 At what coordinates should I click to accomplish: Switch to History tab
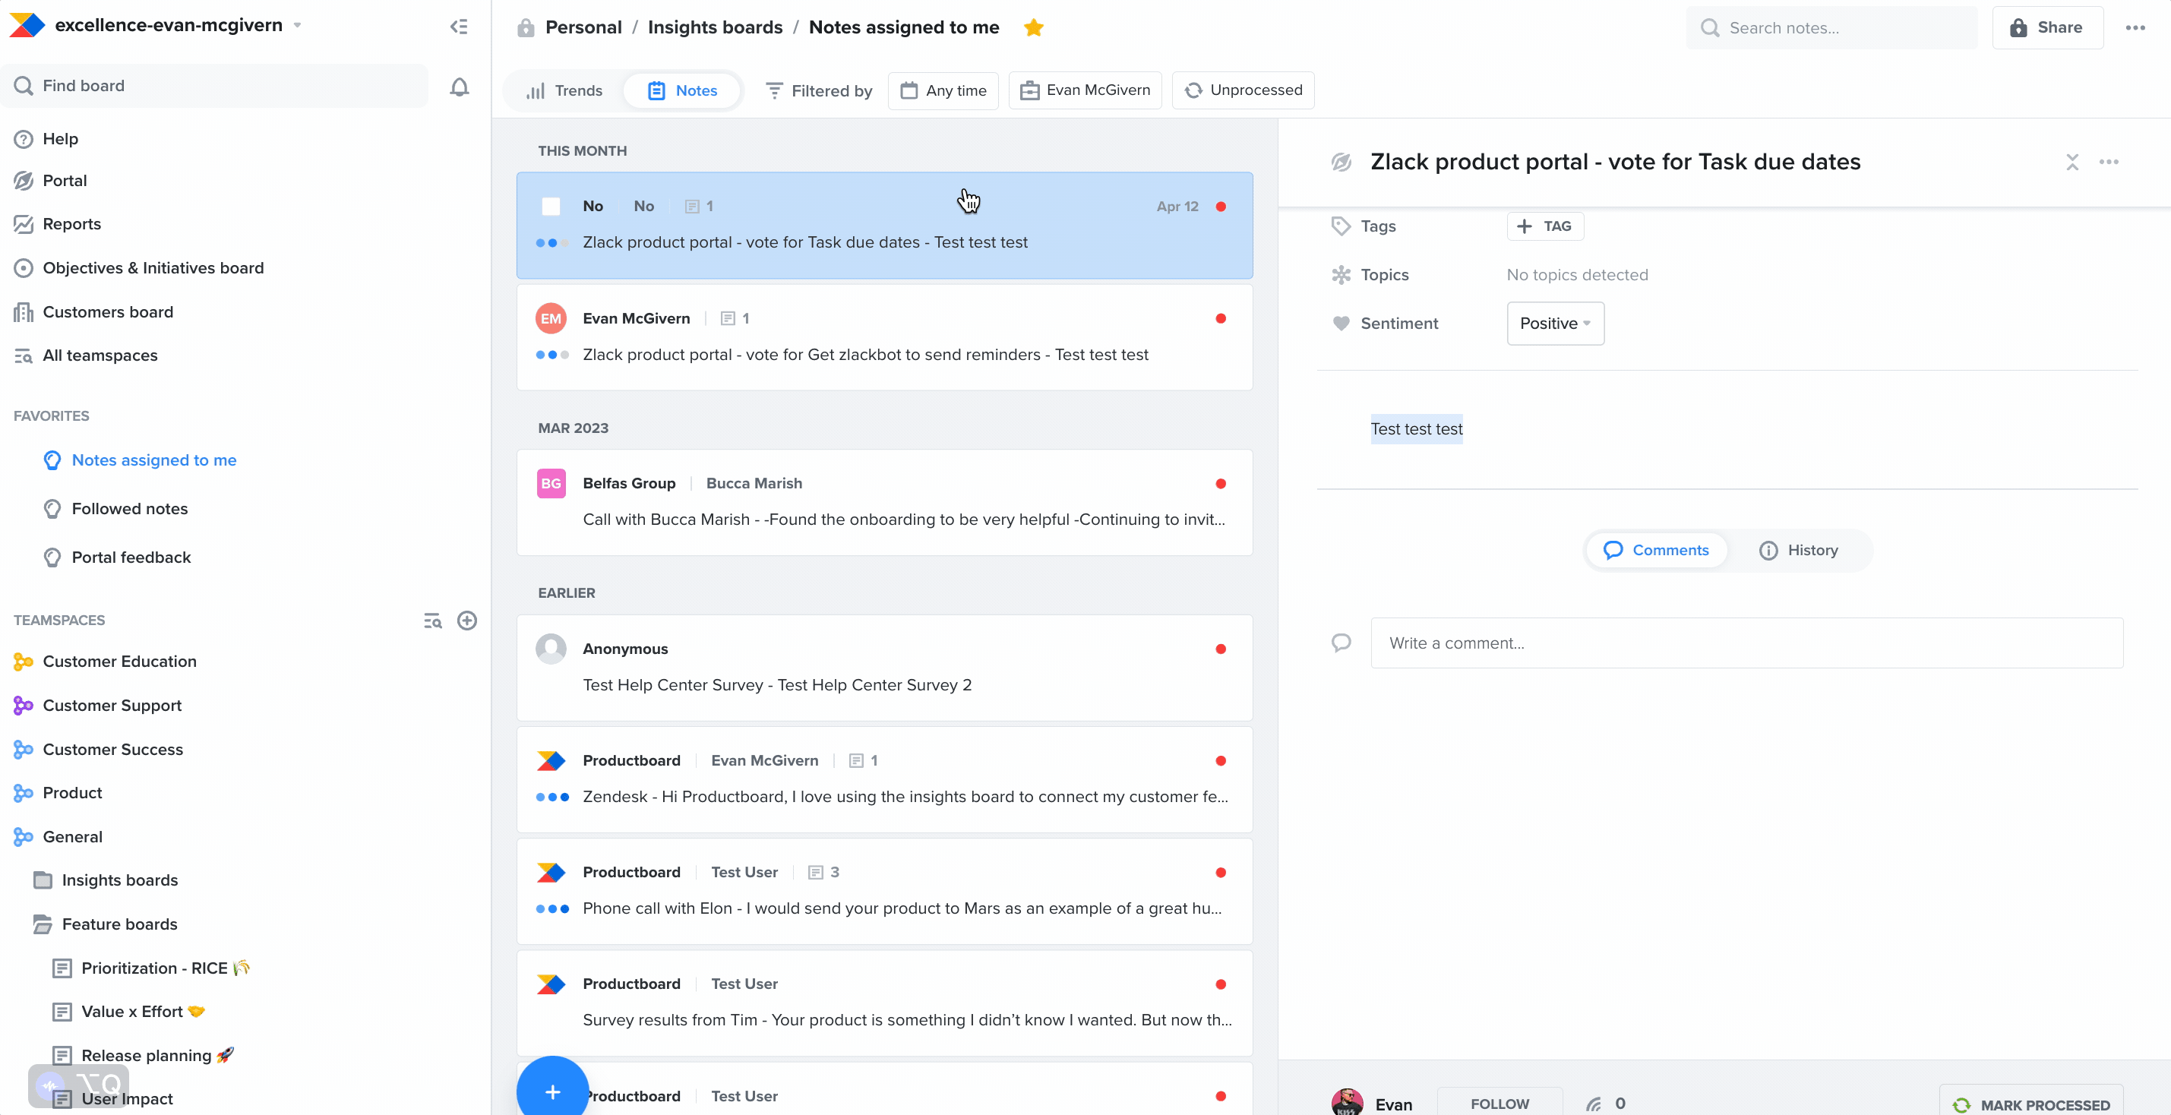[x=1799, y=551]
